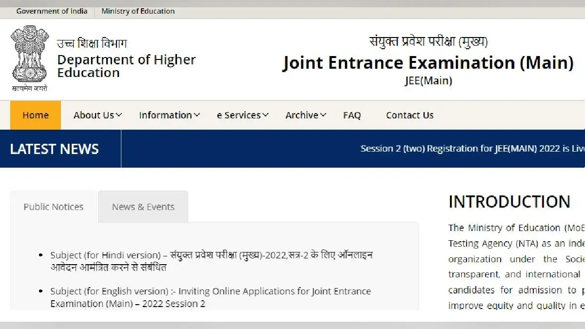
Task: Open the Contact Us page
Action: [409, 116]
